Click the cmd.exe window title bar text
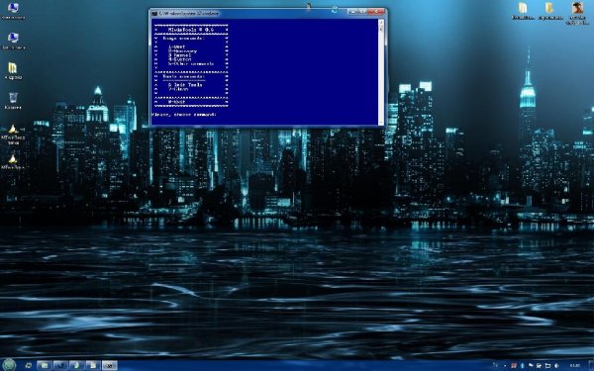 click(x=189, y=13)
